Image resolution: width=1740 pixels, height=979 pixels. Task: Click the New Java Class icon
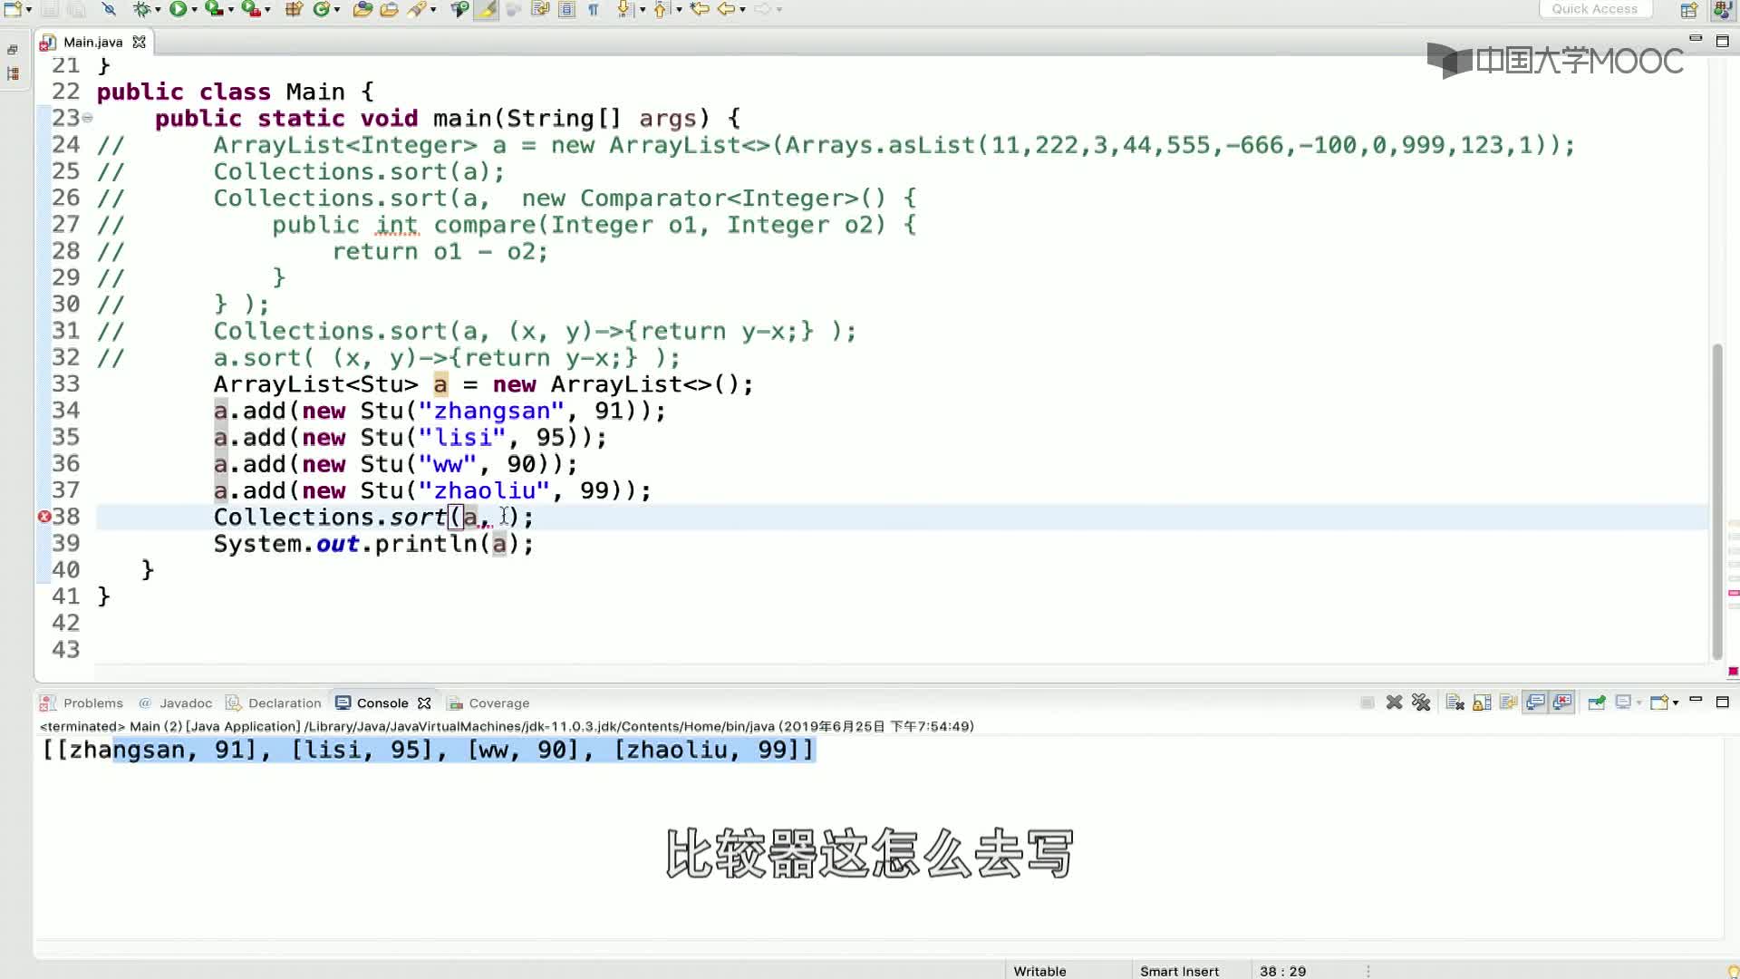click(x=321, y=9)
